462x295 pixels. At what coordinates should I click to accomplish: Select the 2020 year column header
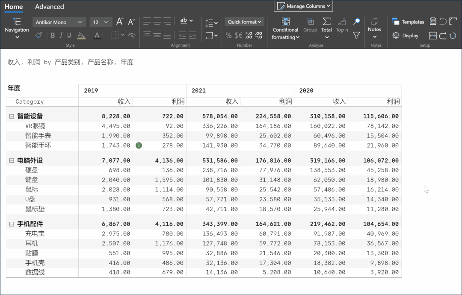pos(348,91)
